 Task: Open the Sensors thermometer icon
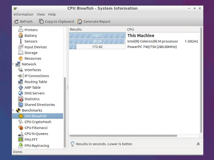click(x=21, y=41)
